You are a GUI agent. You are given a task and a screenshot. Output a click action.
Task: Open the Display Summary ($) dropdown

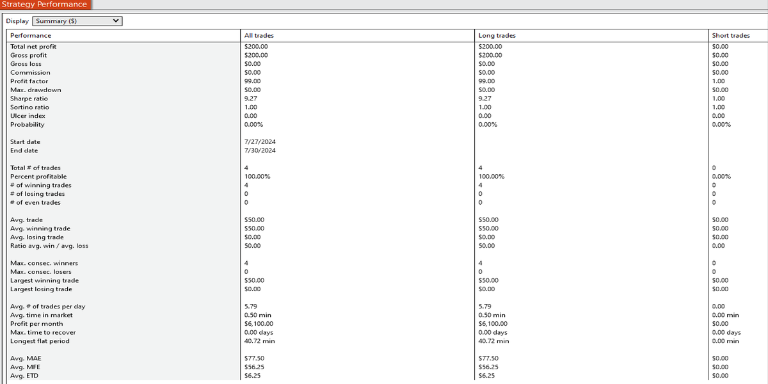pyautogui.click(x=77, y=21)
